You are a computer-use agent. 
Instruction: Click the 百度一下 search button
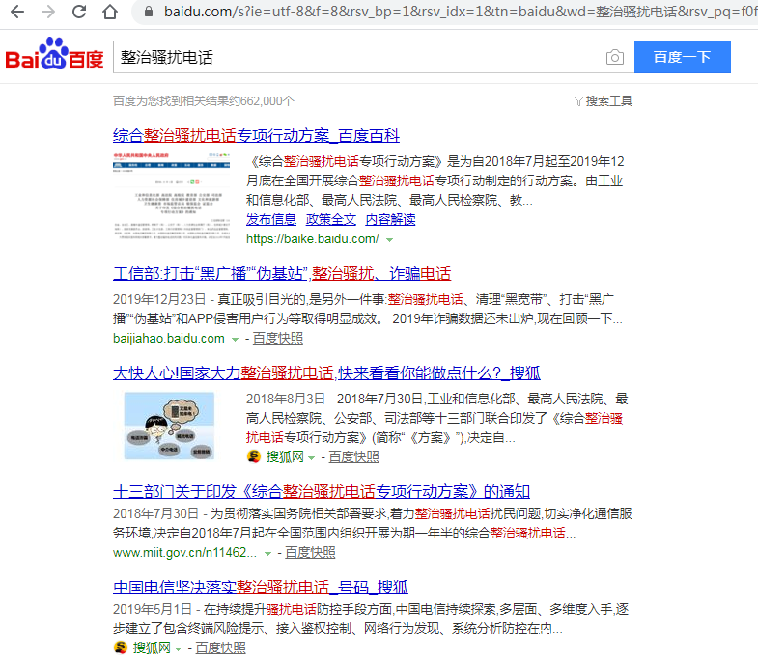(682, 57)
